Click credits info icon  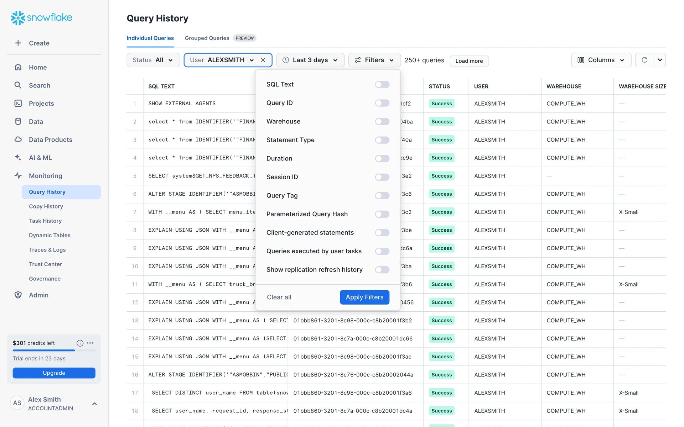click(80, 343)
